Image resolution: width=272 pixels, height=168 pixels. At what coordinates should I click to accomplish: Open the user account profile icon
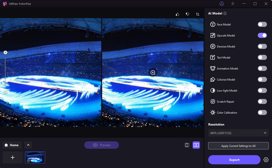coord(222,4)
